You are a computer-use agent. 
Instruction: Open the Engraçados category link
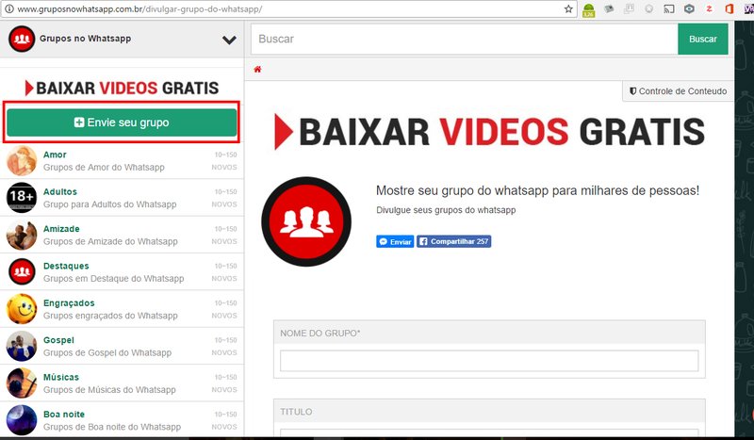(69, 303)
